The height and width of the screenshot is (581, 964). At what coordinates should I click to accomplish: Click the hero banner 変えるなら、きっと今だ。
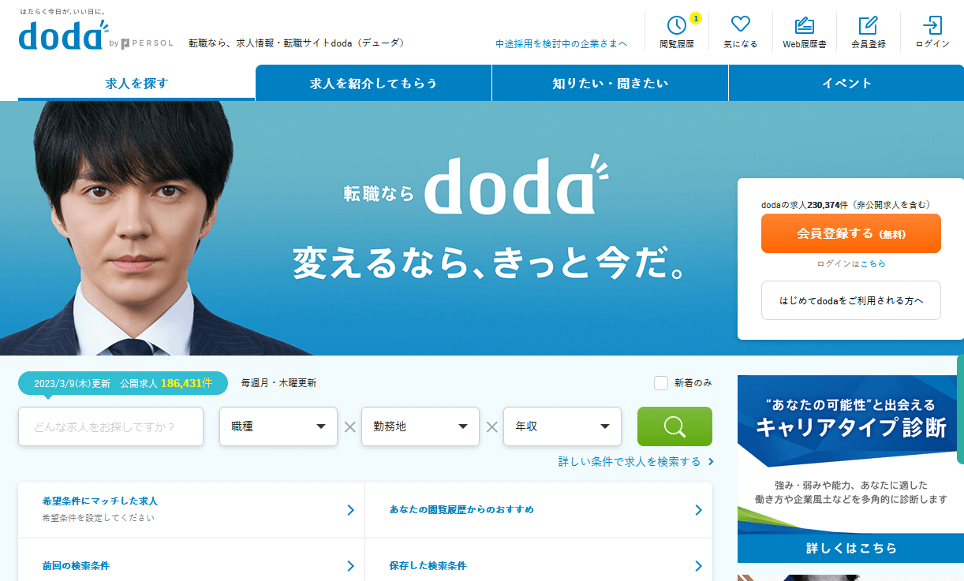(x=488, y=263)
